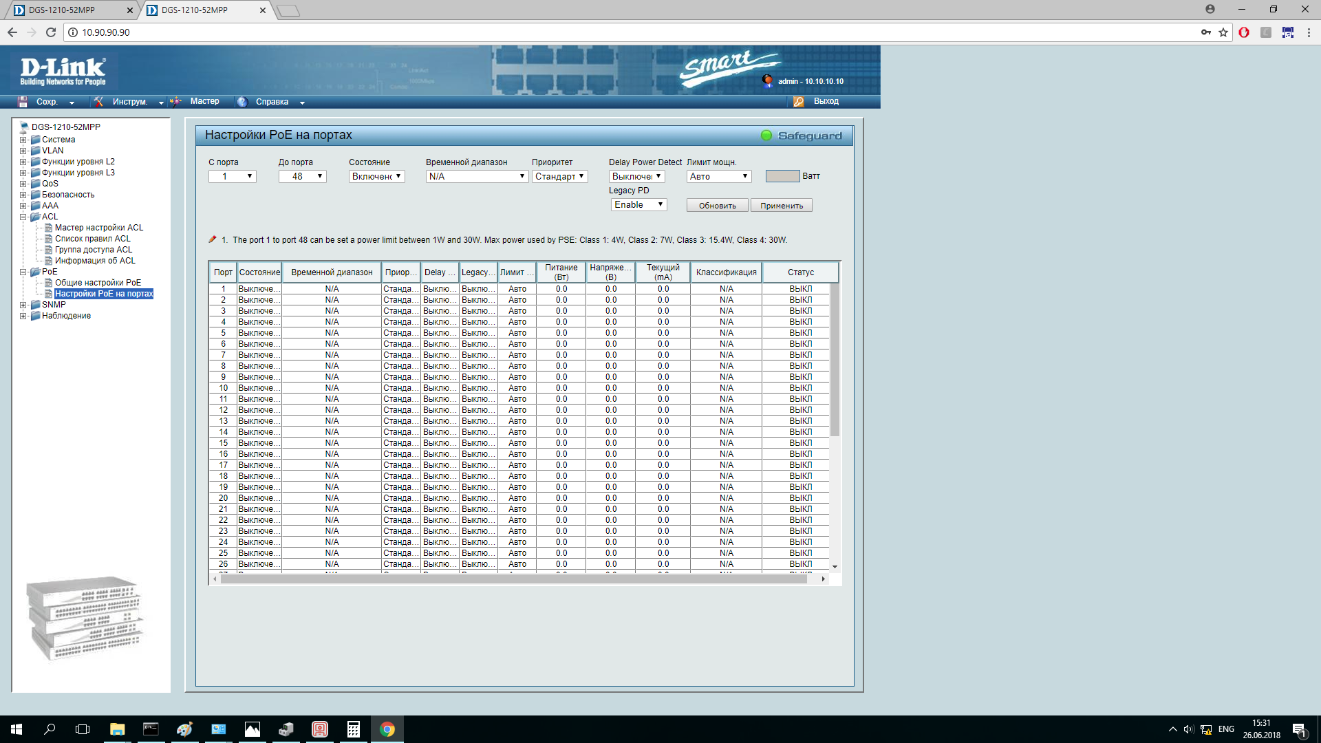Click the Help question mark icon

pyautogui.click(x=242, y=102)
